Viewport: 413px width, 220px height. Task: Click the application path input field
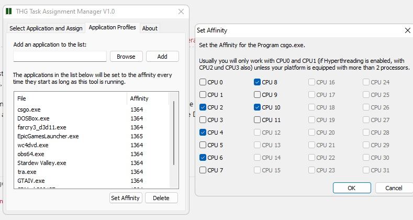[x=60, y=57]
